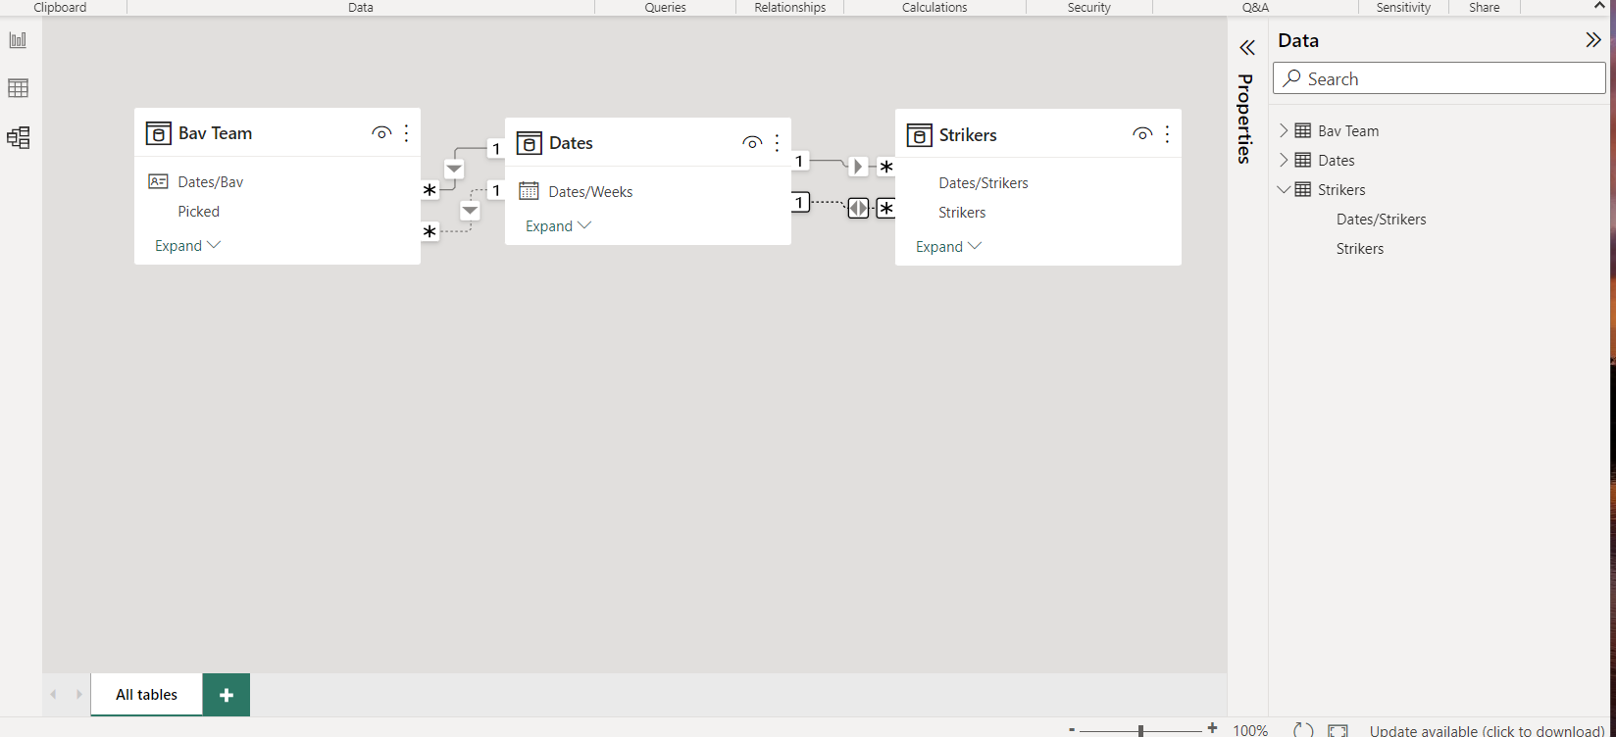Image resolution: width=1616 pixels, height=737 pixels.
Task: Expand the field list of the Strikers card
Action: point(948,247)
